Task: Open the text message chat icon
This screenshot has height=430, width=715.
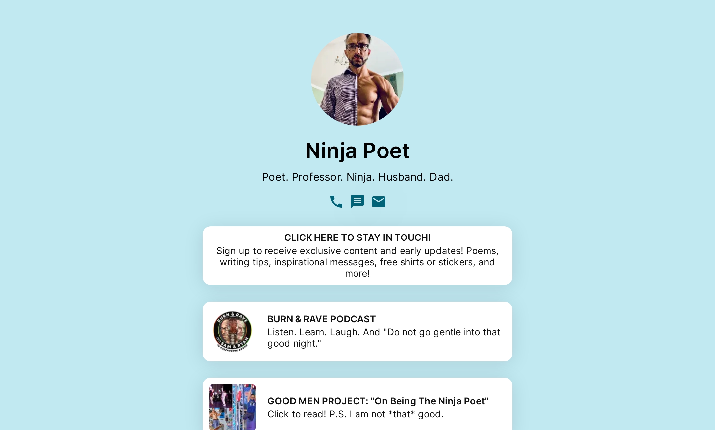Action: 357,201
